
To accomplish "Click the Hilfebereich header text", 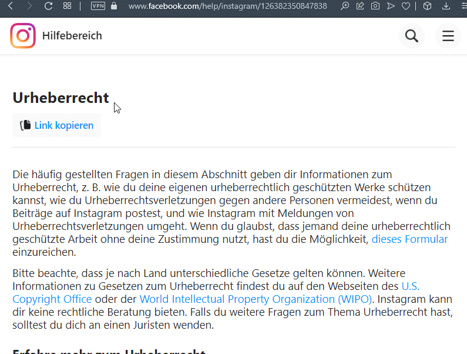I will pos(72,36).
